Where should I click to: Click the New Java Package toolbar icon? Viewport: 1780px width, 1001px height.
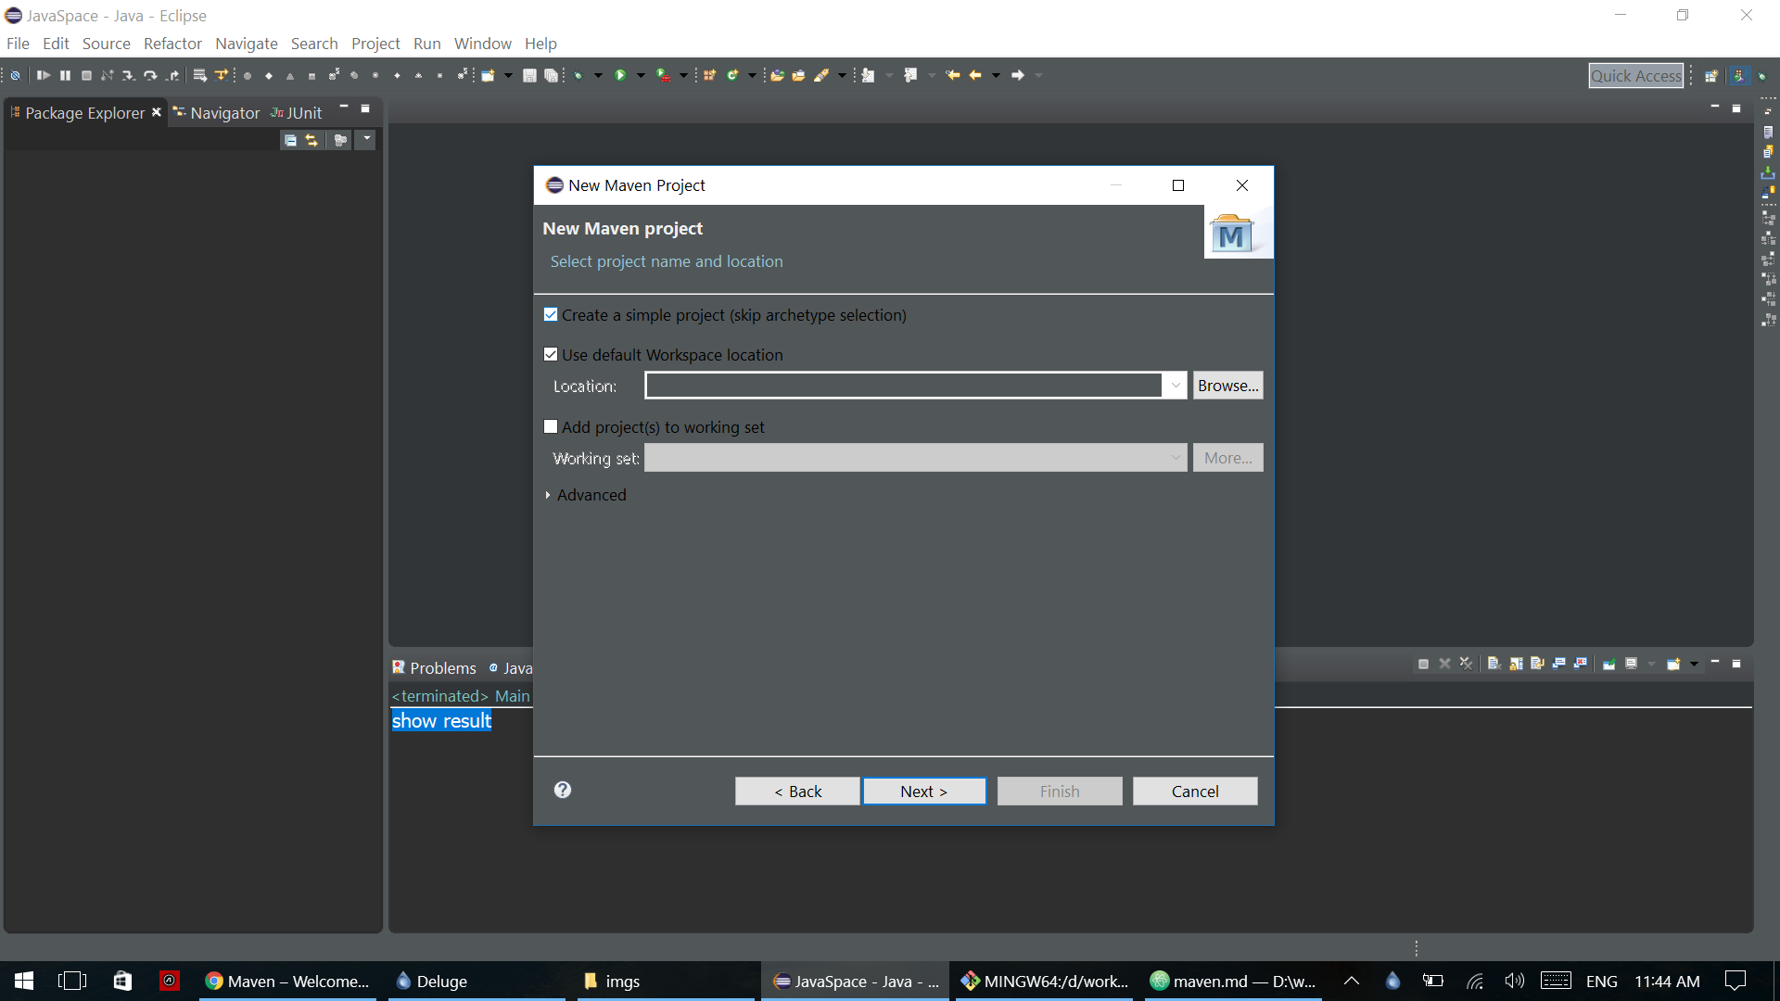pyautogui.click(x=709, y=75)
